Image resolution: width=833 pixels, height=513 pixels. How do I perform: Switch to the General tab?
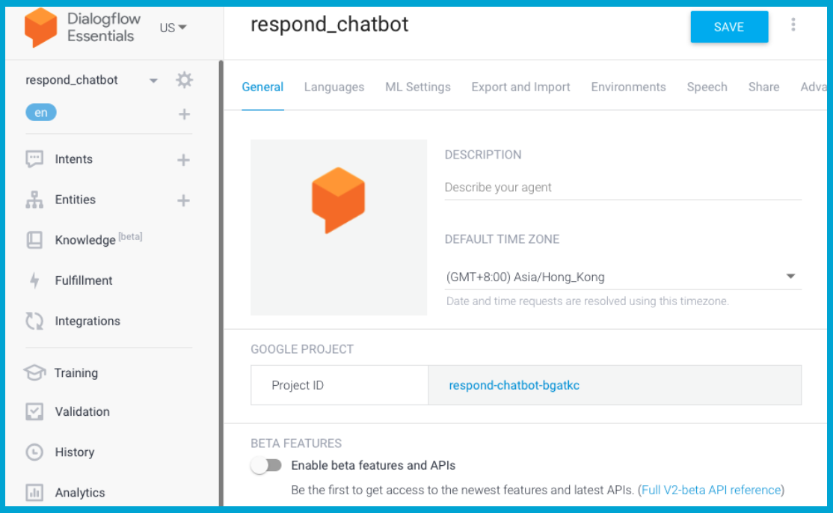pos(262,87)
